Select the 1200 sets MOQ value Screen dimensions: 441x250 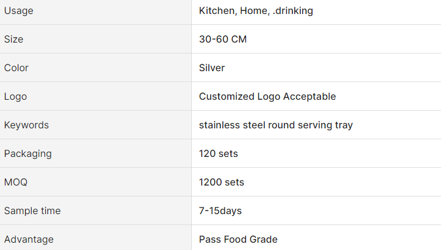click(222, 182)
